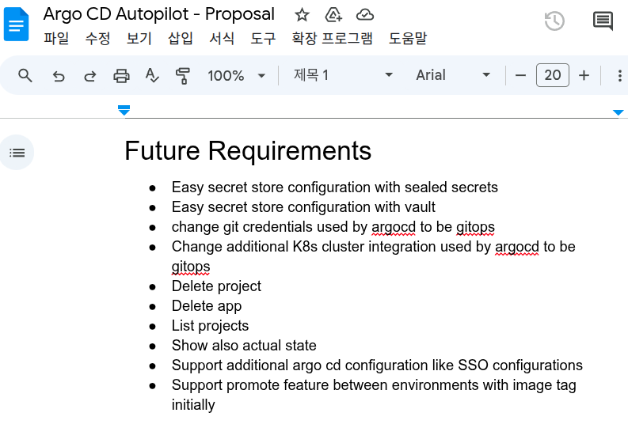The image size is (628, 424).
Task: Click the 'Delete project' bullet
Action: [x=216, y=286]
